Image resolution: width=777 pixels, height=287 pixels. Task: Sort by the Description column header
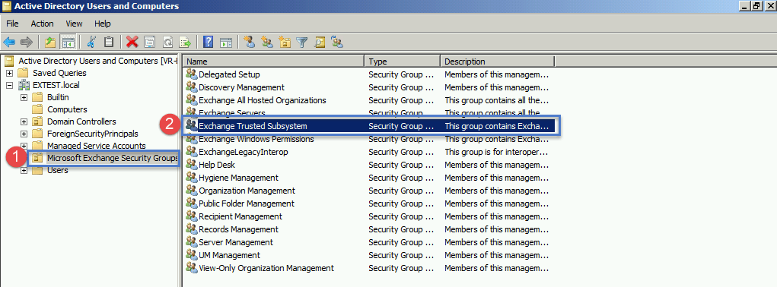point(497,61)
